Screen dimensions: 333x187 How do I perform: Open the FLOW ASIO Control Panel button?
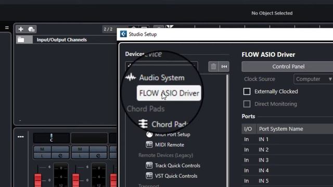[287, 66]
